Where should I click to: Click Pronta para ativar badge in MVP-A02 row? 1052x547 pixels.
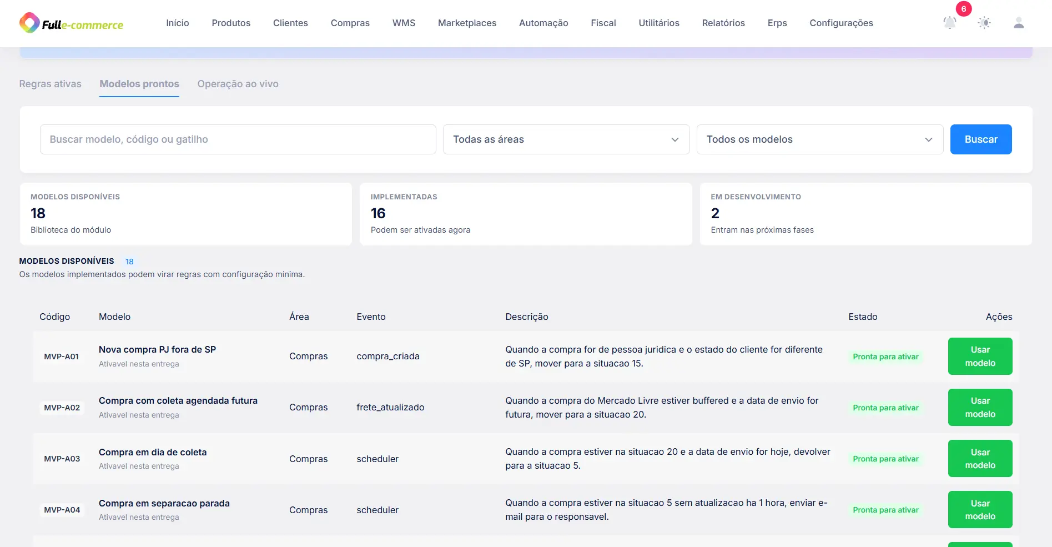[885, 408]
